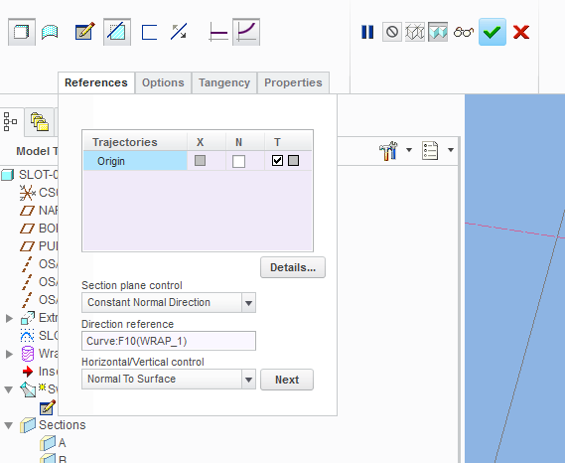Screen dimensions: 565x463
Task: Pause the feature with the pause icon
Action: (x=367, y=32)
